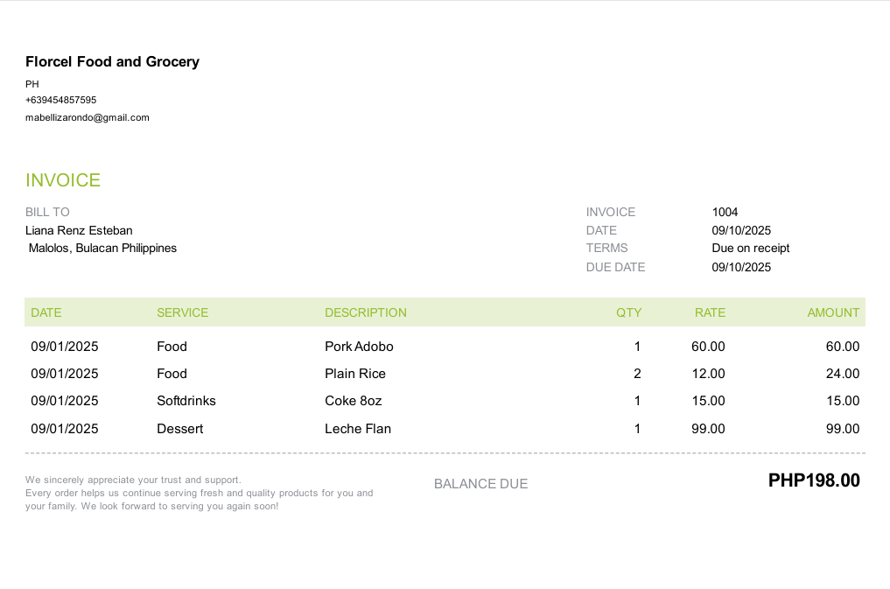
Task: Click the green INVOICE heading
Action: tap(63, 180)
